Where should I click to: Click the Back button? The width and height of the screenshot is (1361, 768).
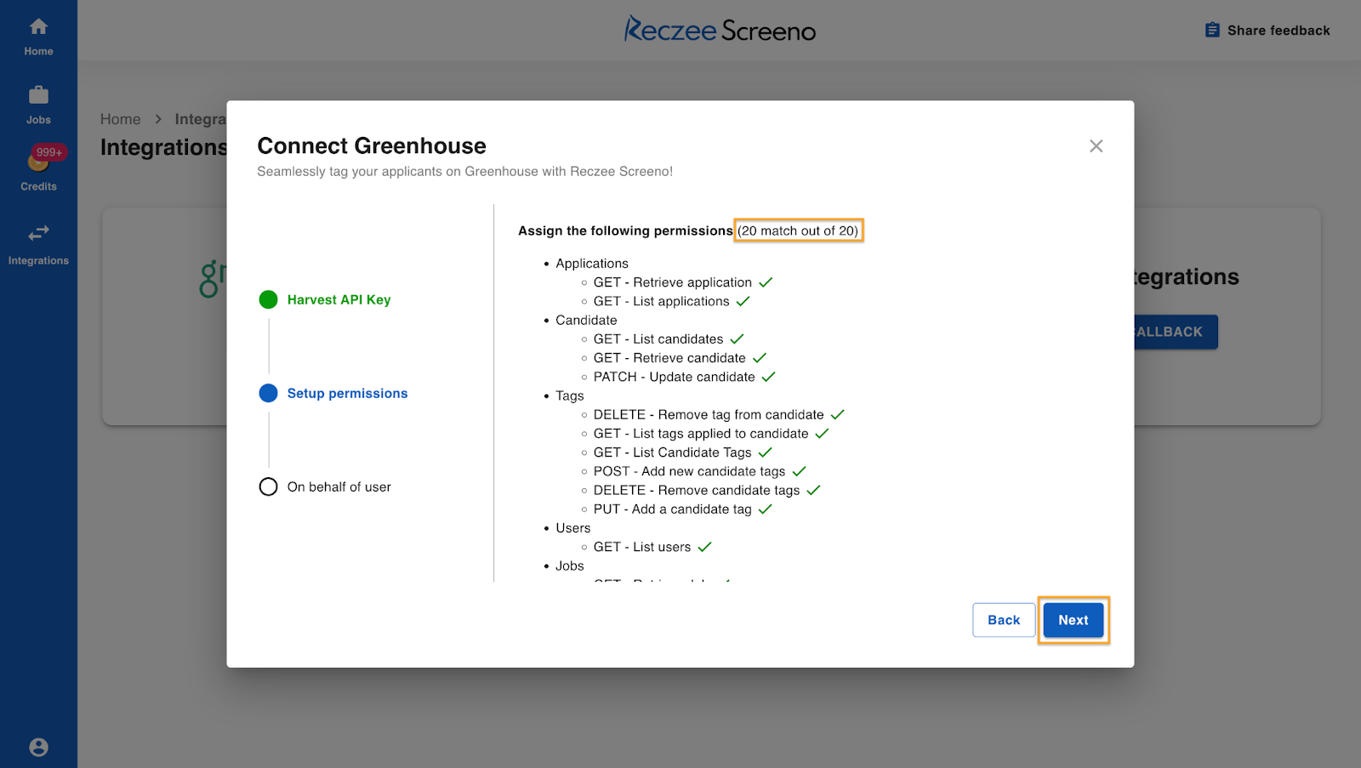click(x=1004, y=620)
